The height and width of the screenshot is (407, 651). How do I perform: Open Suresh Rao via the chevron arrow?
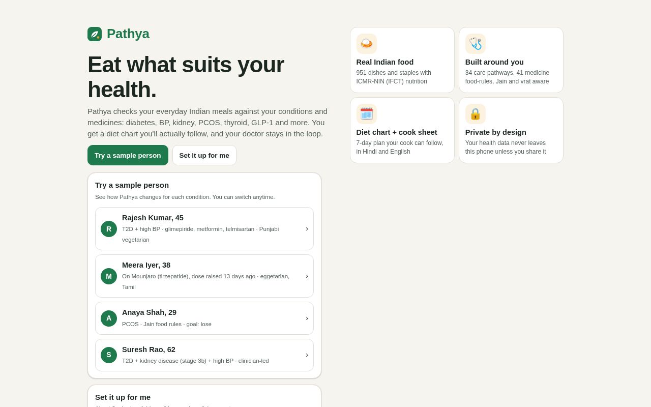click(x=307, y=355)
